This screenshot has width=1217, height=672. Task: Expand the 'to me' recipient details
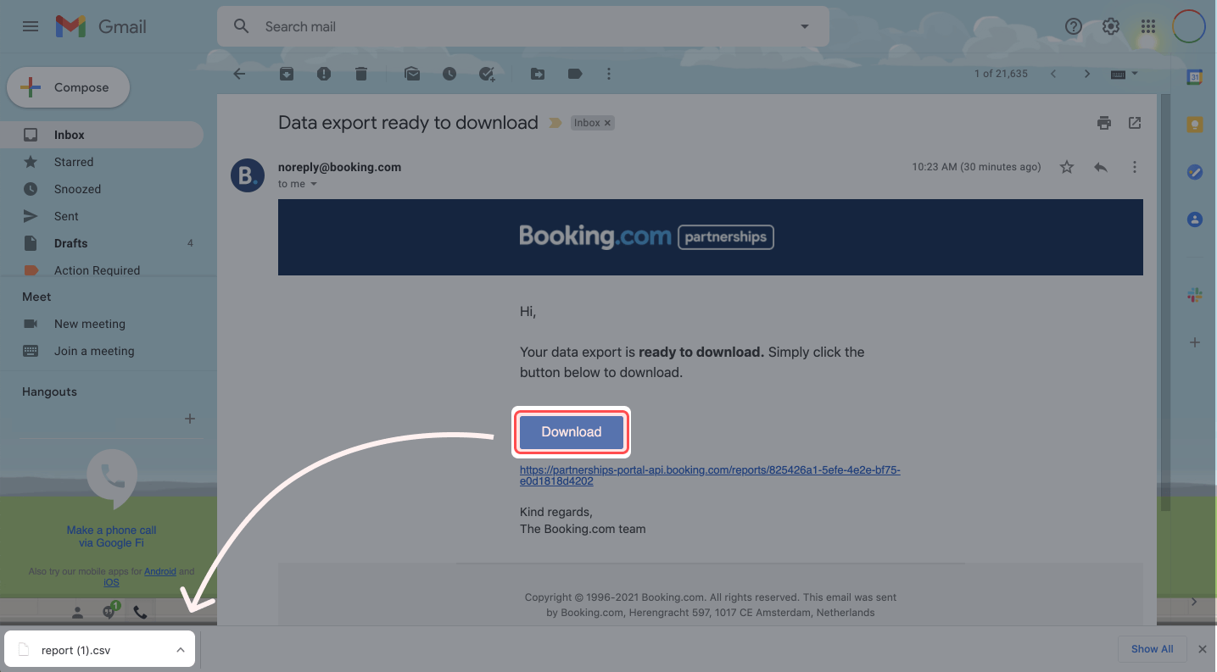313,184
